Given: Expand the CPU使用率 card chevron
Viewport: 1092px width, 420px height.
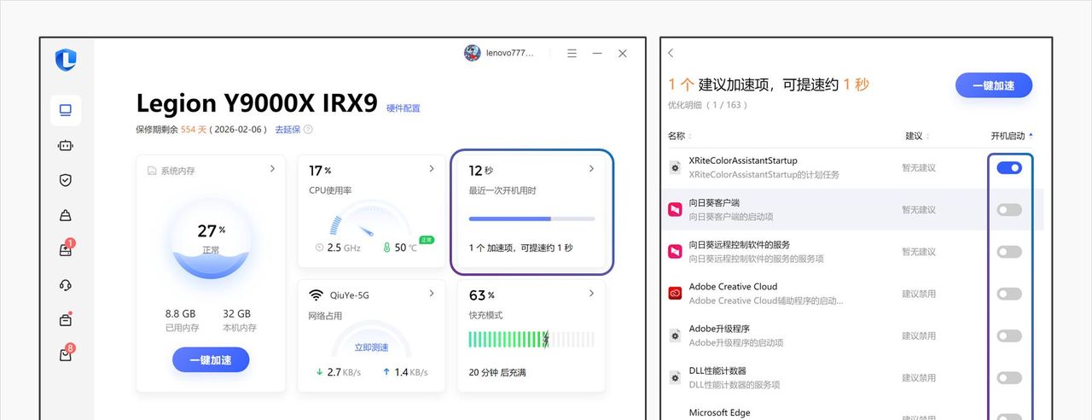Looking at the screenshot, I should tap(433, 169).
